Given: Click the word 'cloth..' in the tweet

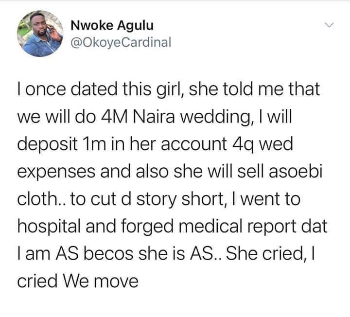Looking at the screenshot, I should coord(42,199).
